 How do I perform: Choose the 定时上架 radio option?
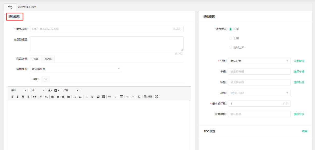pyautogui.click(x=230, y=48)
